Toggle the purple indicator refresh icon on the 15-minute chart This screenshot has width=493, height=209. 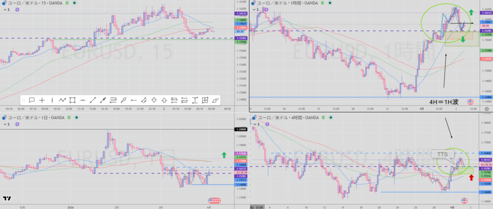tap(18, 9)
